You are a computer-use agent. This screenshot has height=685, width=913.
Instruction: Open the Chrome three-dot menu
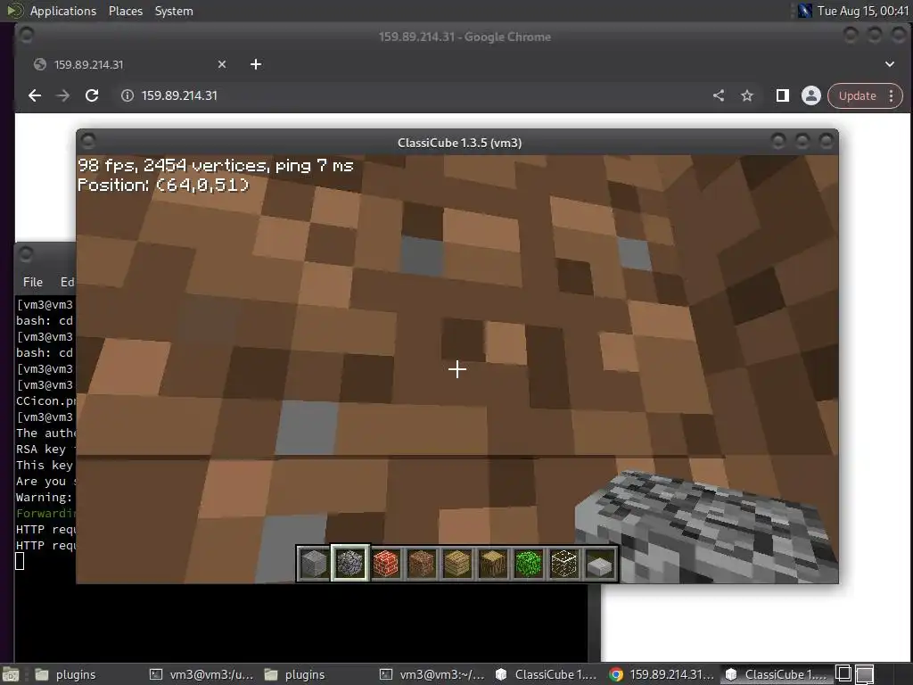pyautogui.click(x=892, y=95)
